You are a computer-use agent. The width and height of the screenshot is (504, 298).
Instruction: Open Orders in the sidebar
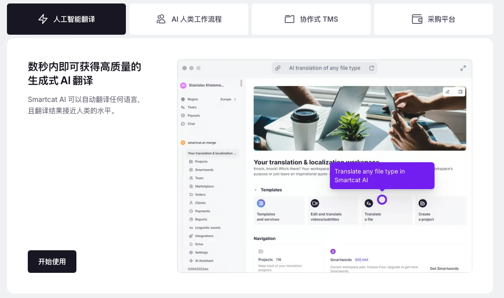[200, 195]
